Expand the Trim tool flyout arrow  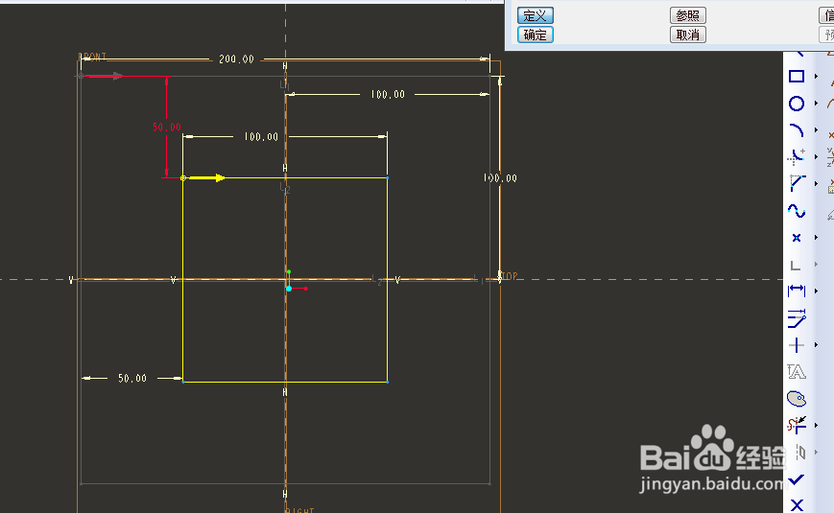[x=816, y=425]
